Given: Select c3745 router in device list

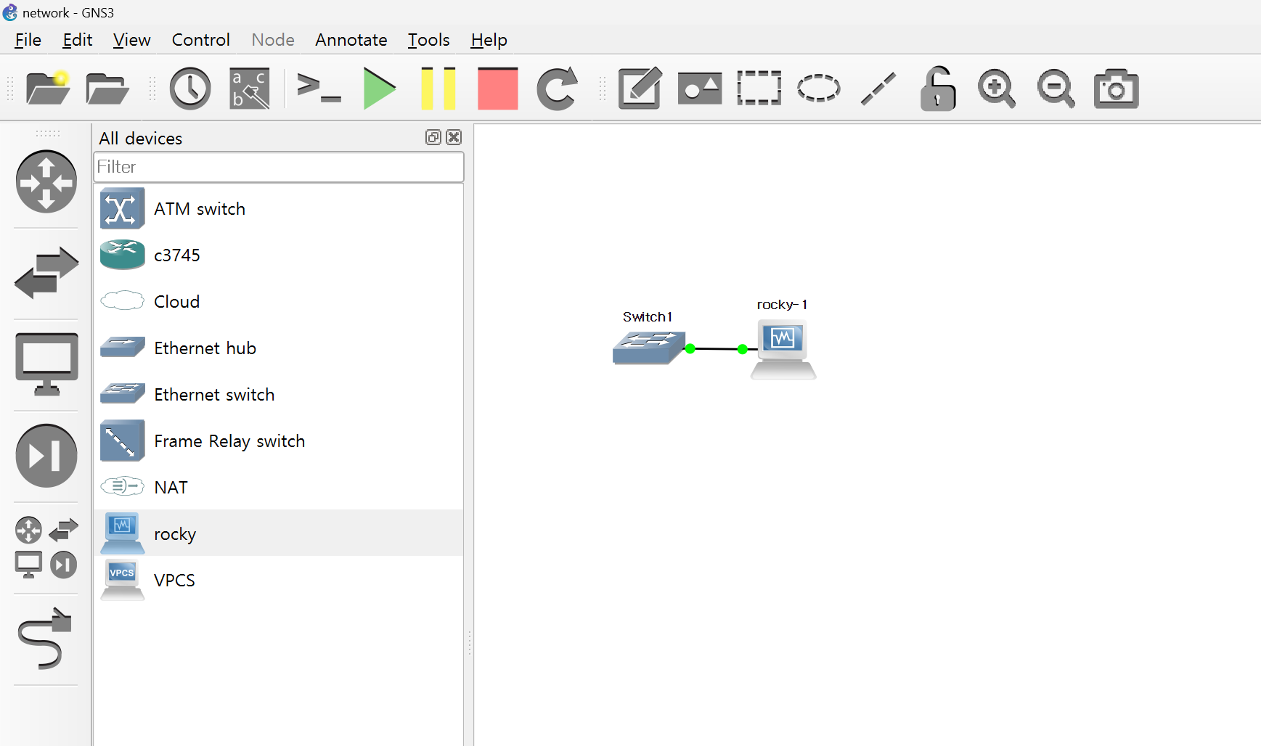Looking at the screenshot, I should point(279,255).
